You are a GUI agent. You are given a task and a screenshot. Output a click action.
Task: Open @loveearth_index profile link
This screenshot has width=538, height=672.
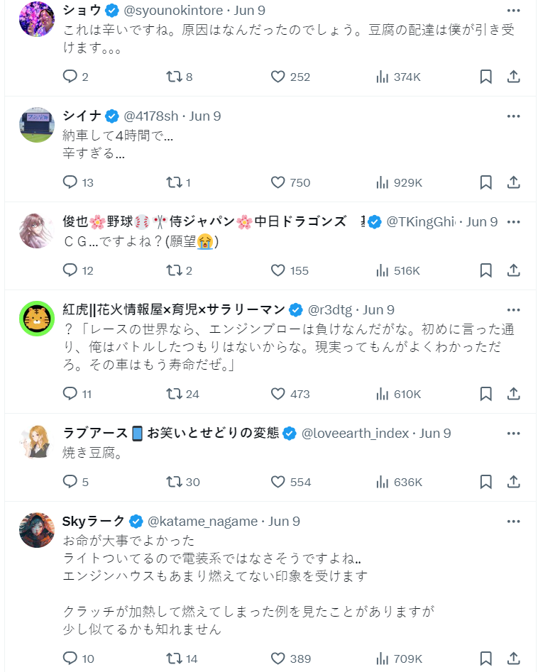tap(356, 434)
